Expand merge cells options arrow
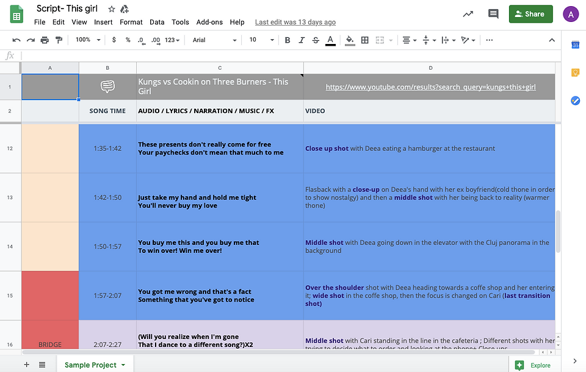The width and height of the screenshot is (586, 372). [391, 40]
